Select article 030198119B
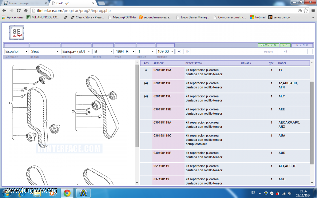Screen dimensions: 317x198 (162, 153)
